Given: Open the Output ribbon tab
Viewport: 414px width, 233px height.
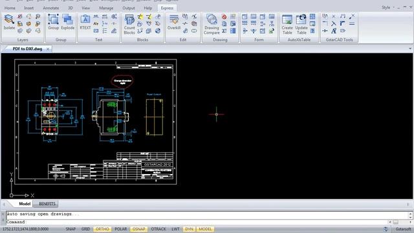Looking at the screenshot, I should (x=129, y=8).
